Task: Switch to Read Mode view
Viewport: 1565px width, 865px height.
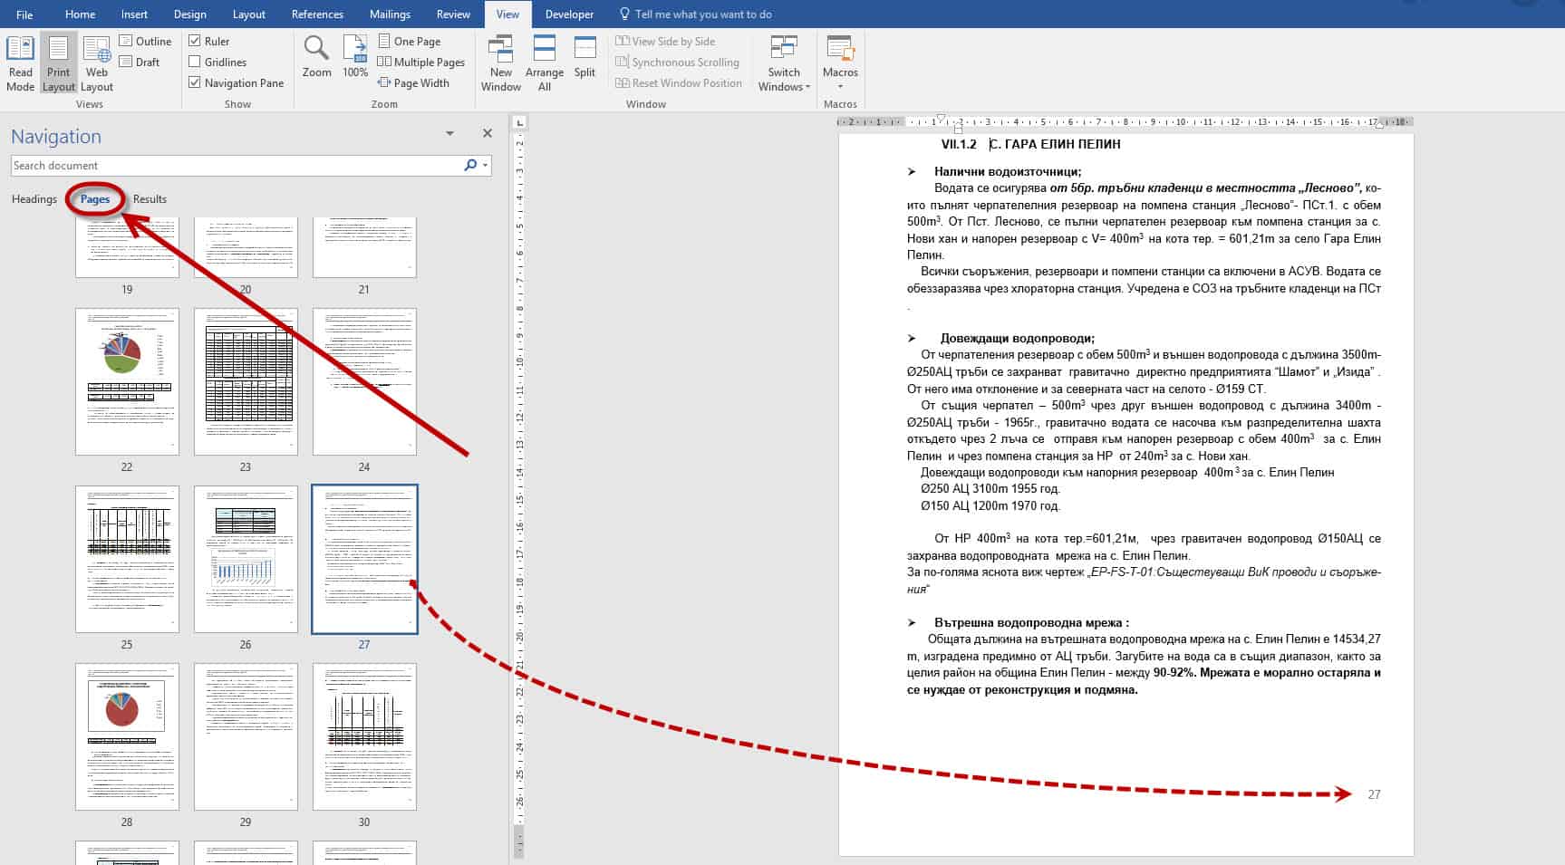Action: pyautogui.click(x=20, y=63)
